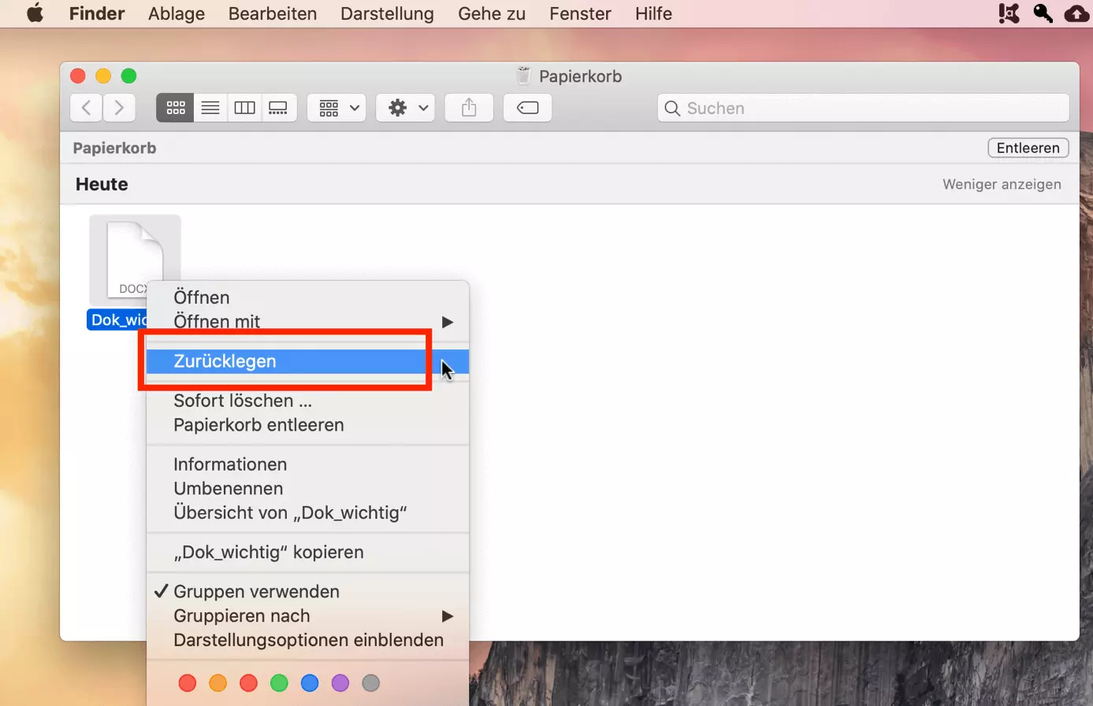Close the Papierkorb window
1093x706 pixels.
click(78, 76)
